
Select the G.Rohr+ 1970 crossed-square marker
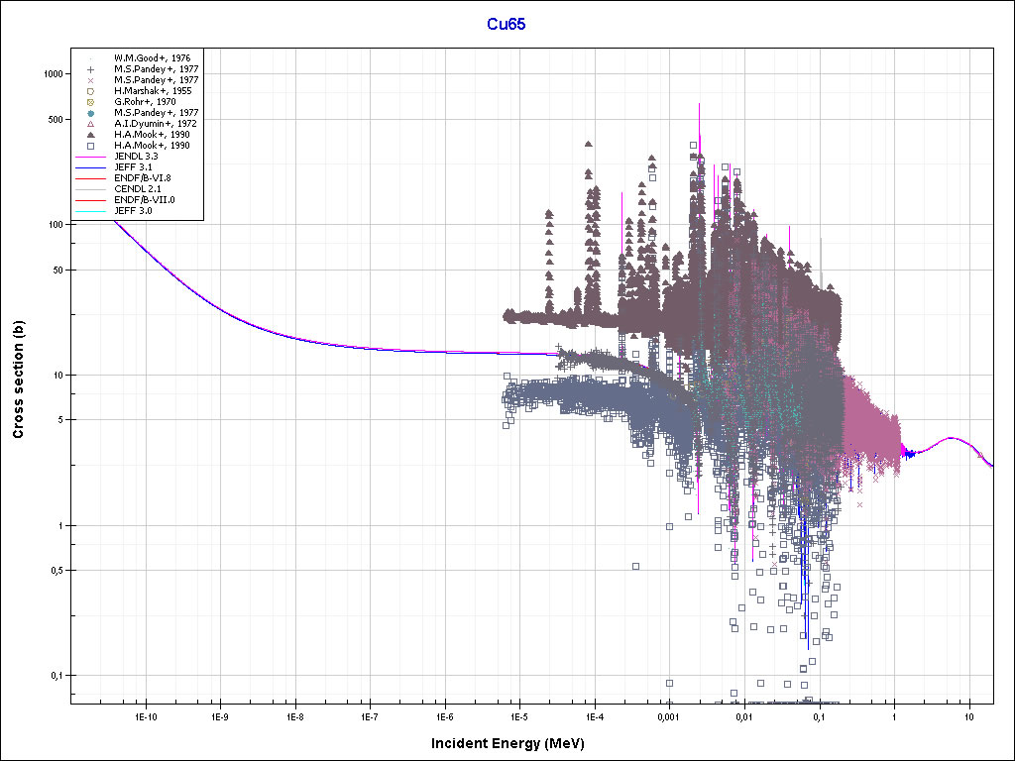90,102
